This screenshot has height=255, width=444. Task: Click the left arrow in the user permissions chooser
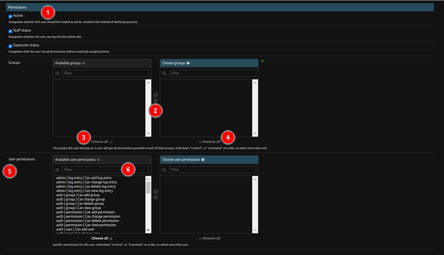point(156,197)
